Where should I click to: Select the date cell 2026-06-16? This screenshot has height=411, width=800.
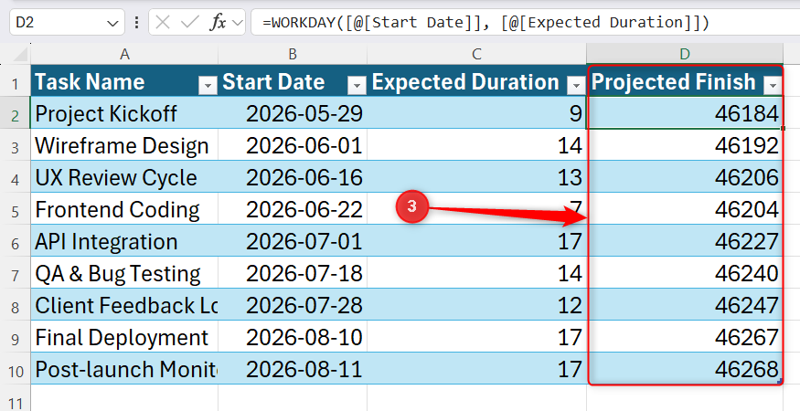293,177
